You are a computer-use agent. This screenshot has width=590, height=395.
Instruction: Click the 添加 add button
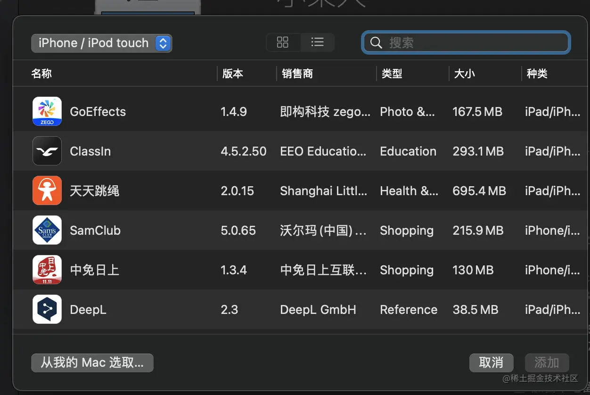[x=547, y=362]
